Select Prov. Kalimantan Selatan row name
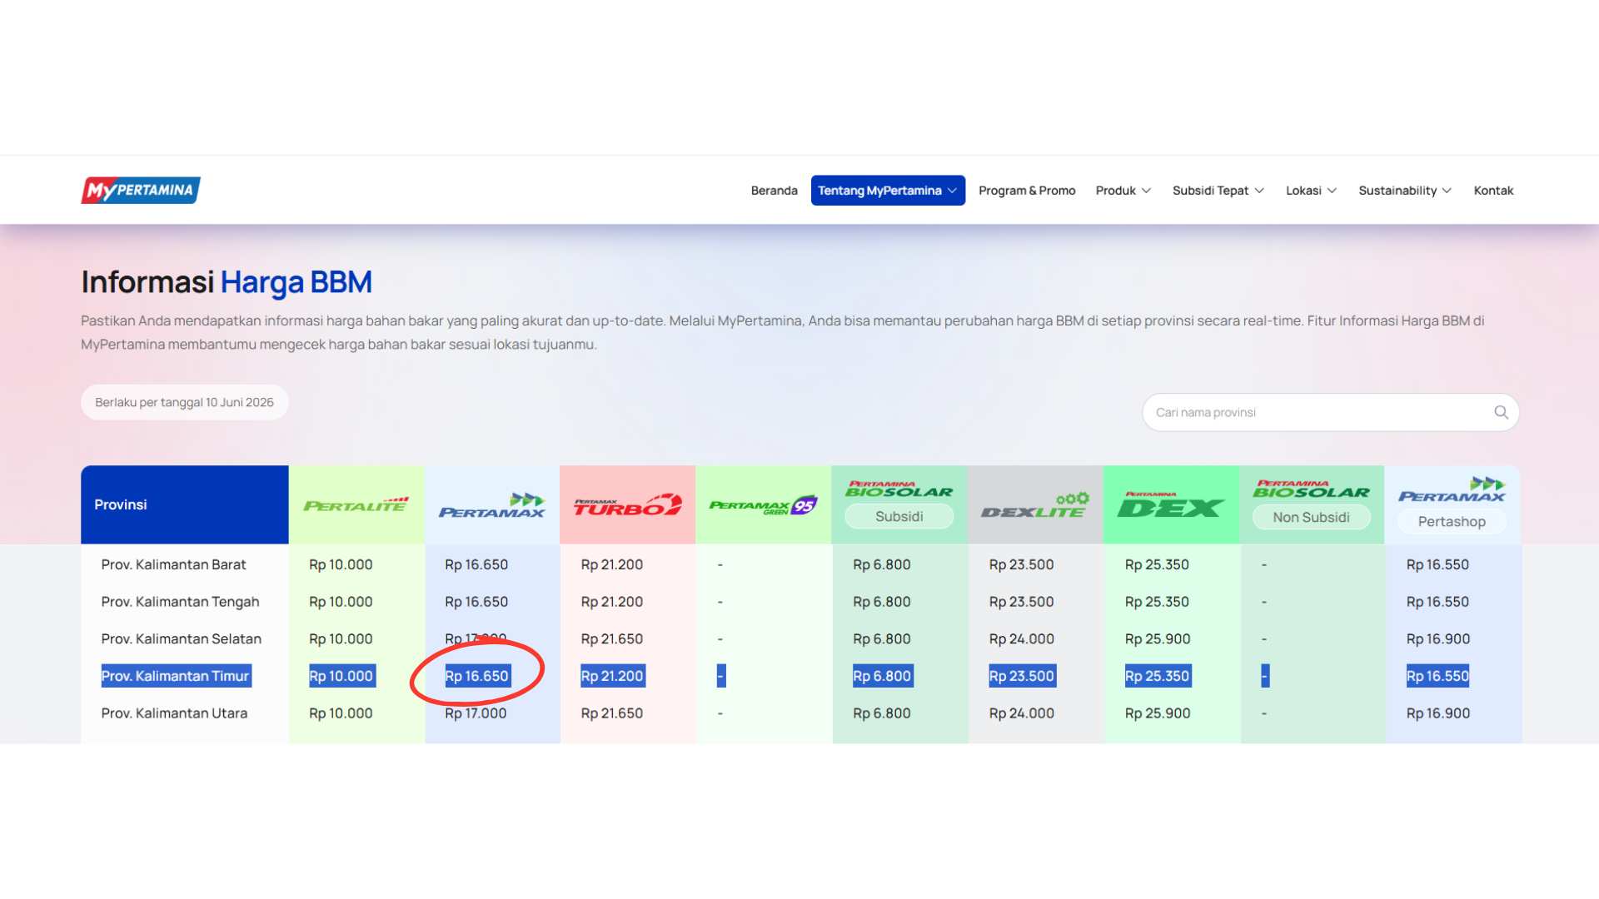Viewport: 1599px width, 899px height. 182,639
